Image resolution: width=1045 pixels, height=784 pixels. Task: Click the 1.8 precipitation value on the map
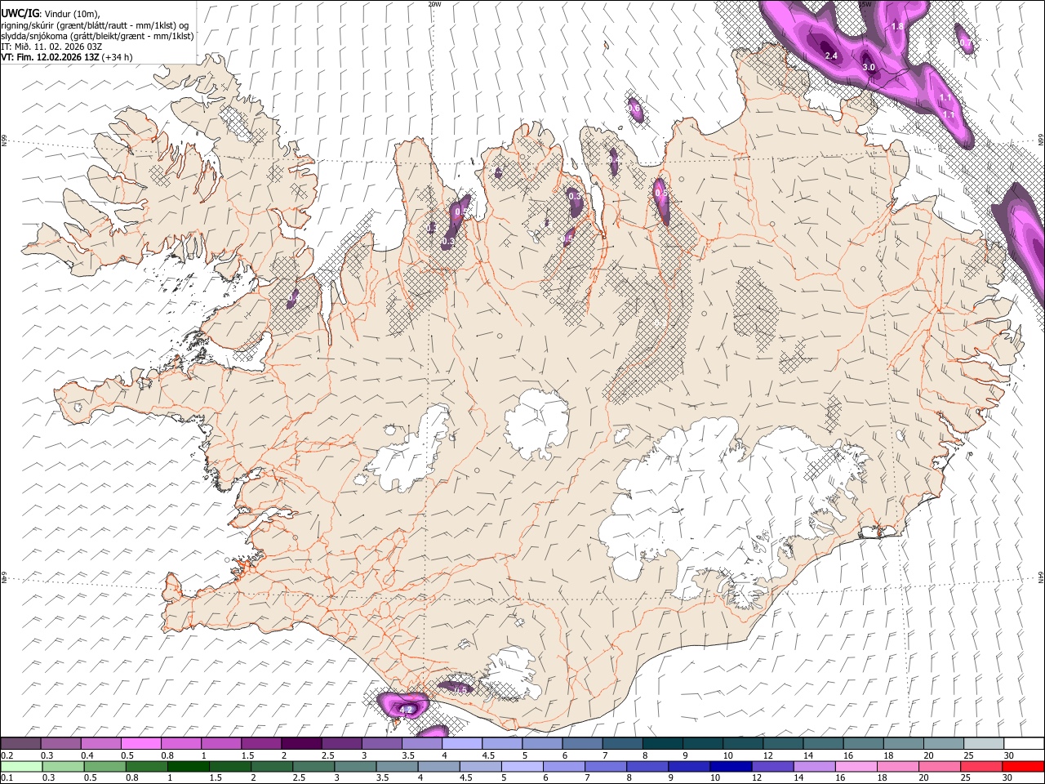pyautogui.click(x=897, y=27)
